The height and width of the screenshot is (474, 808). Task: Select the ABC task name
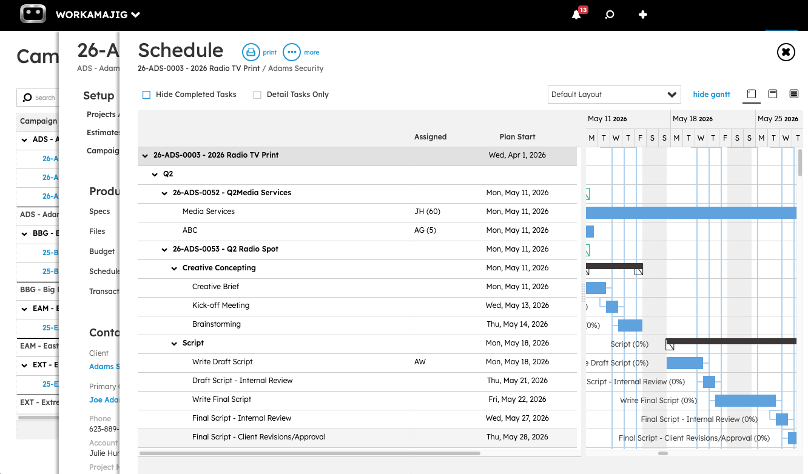(x=190, y=231)
